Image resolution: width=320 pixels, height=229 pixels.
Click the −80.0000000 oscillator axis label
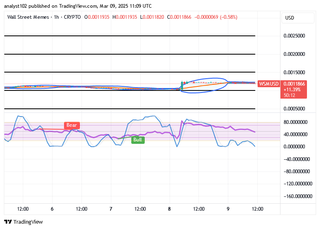coord(297,172)
